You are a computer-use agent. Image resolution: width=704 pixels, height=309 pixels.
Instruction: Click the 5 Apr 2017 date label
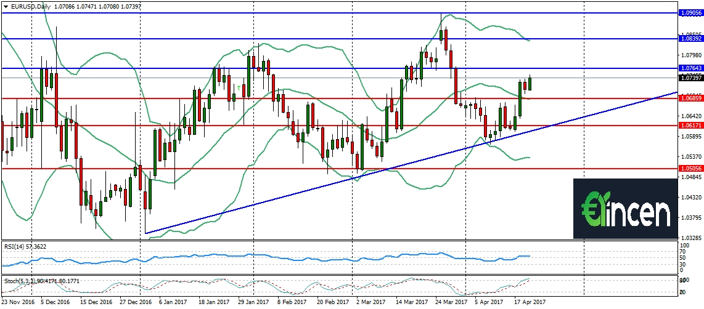[490, 303]
